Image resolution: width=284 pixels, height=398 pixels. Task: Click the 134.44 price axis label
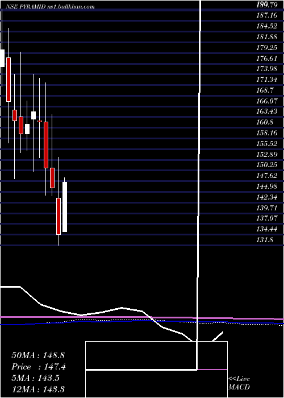[x=267, y=229]
